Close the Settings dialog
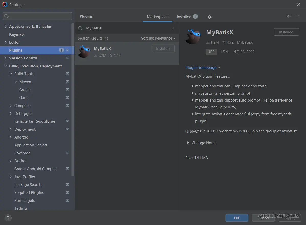Viewport: 306px width, 225px height. tap(298, 4)
